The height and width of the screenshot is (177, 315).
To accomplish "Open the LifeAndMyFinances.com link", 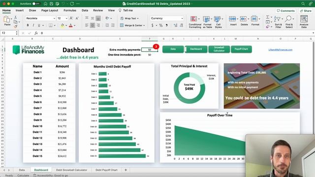I will point(280,50).
